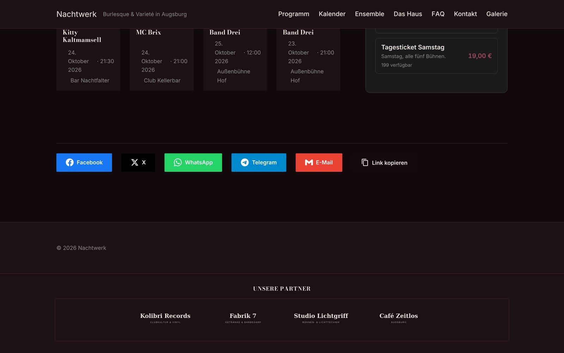Viewport: 564px width, 353px height.
Task: Click the 'Club Kellerbar' venue text
Action: click(162, 80)
